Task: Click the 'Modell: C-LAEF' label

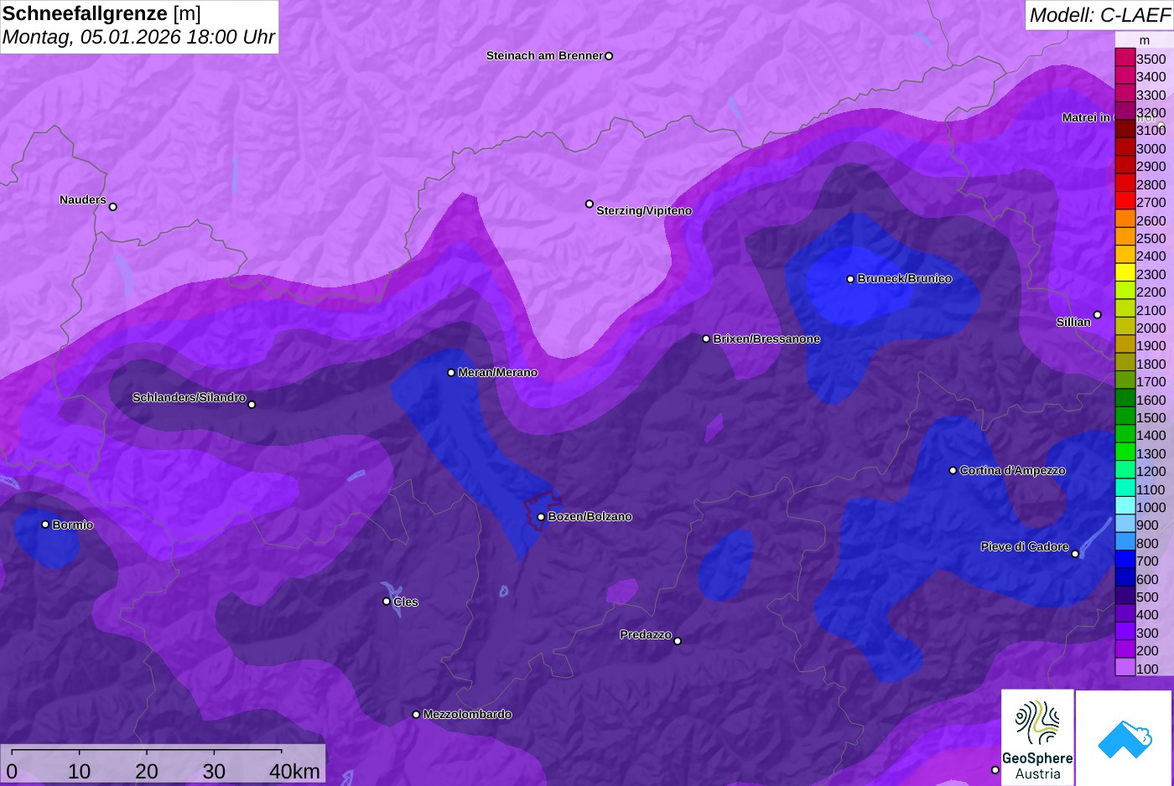Action: [x=1099, y=15]
